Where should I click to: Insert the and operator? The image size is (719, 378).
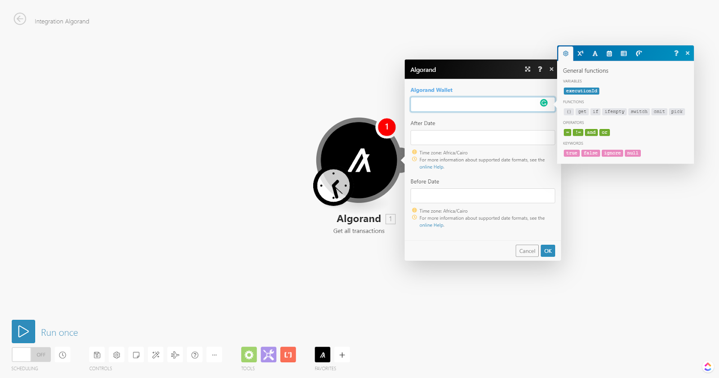[x=591, y=132]
